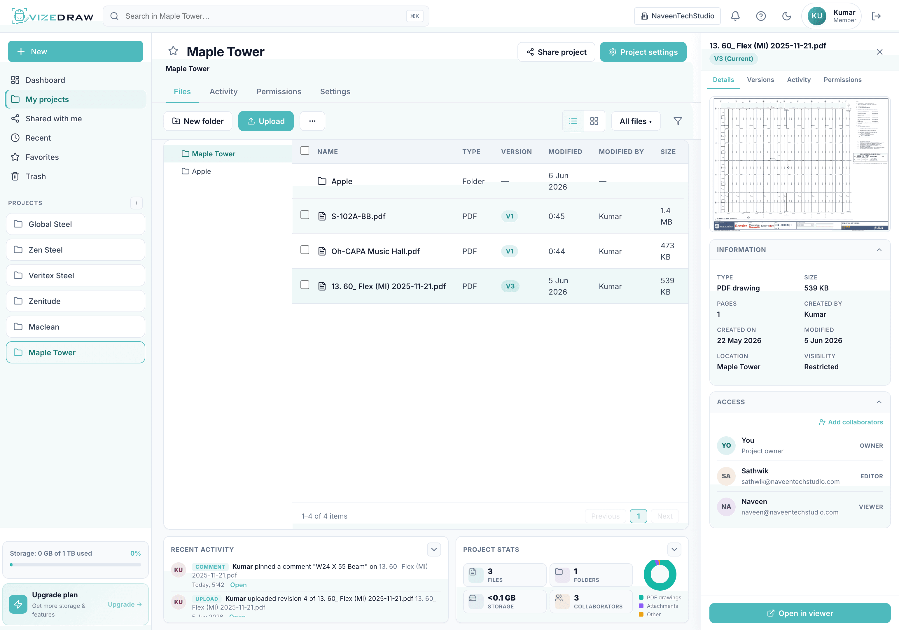Check the box for S-102A-BB.pdf
Viewport: 899px width, 630px height.
point(305,215)
